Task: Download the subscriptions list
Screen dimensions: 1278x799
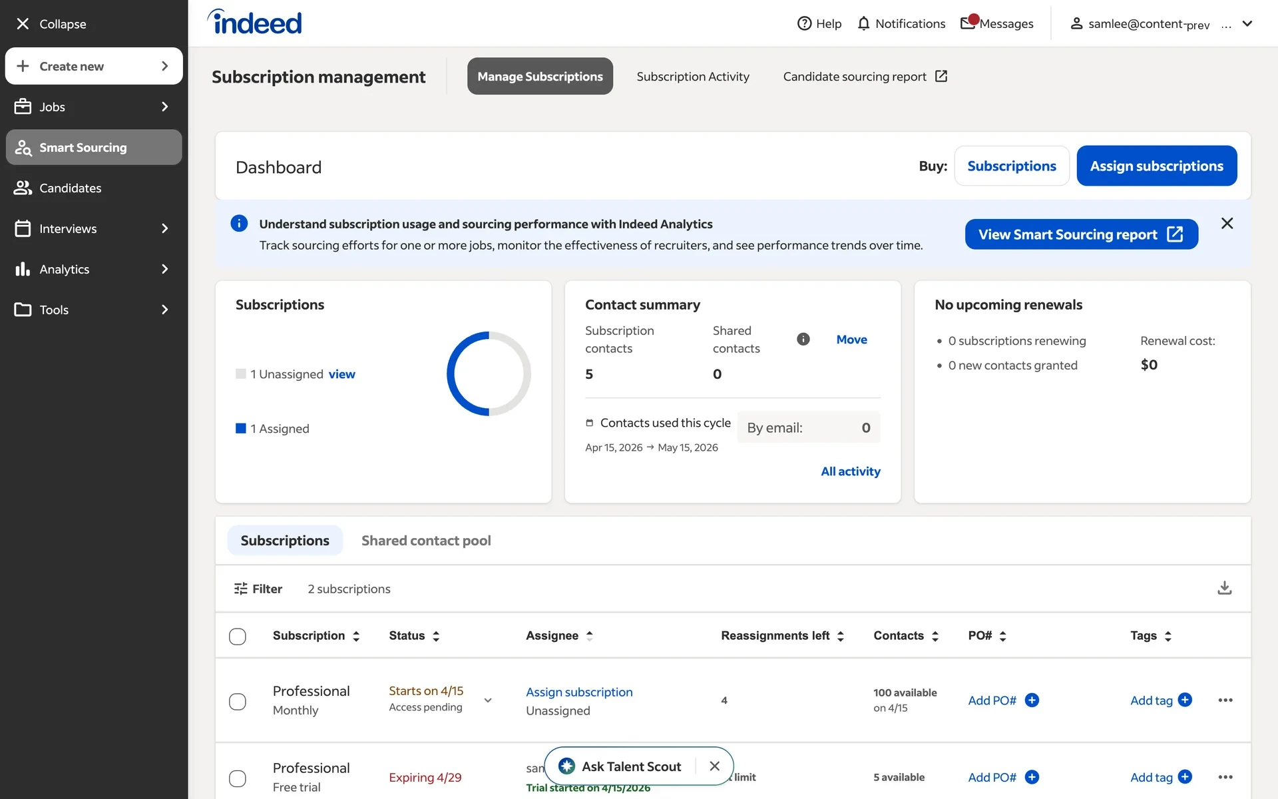Action: point(1225,588)
